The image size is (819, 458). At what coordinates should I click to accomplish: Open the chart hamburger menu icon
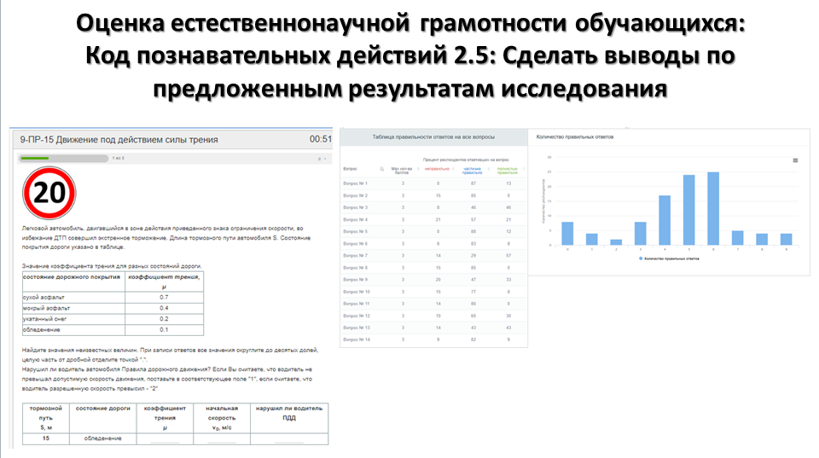[x=795, y=159]
